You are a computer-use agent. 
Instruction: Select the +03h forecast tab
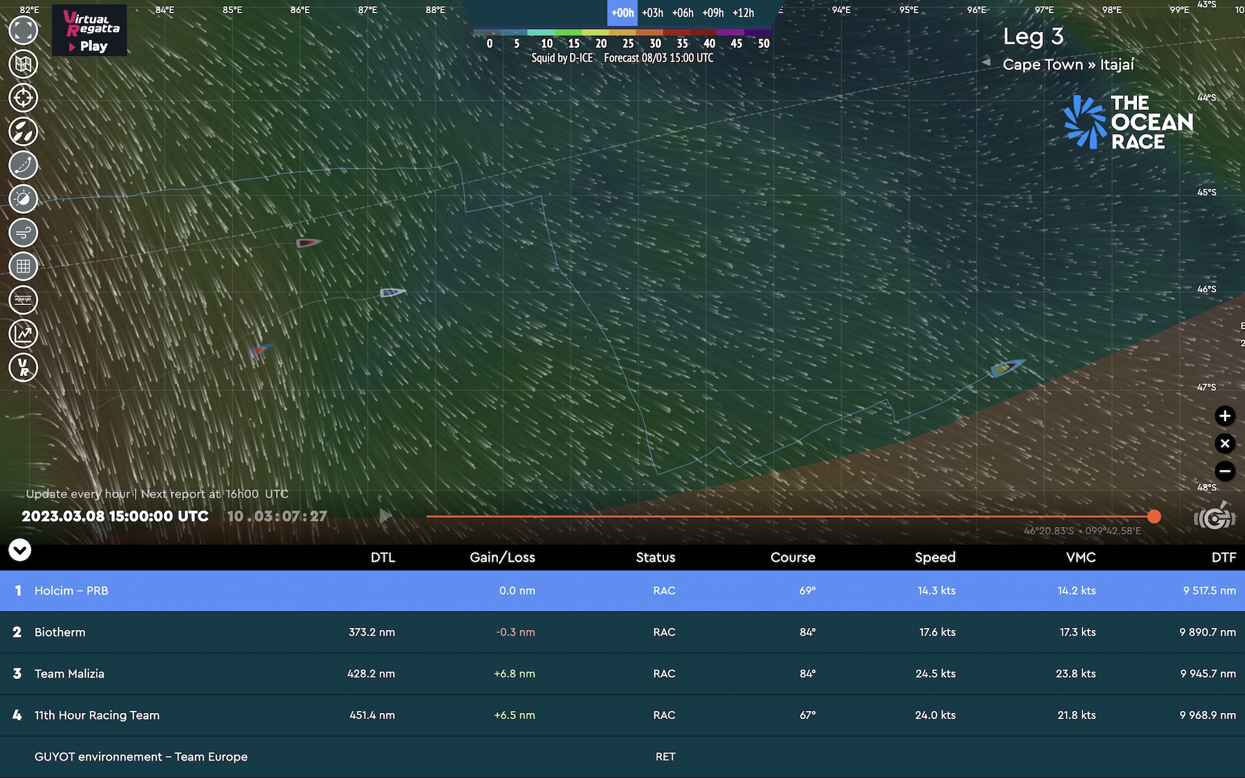tap(652, 13)
